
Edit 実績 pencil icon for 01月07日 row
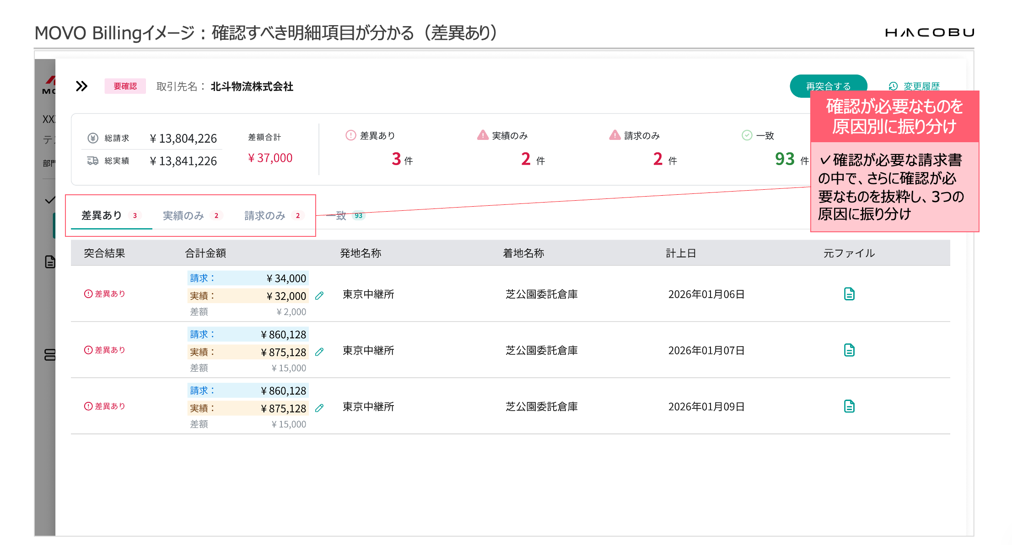coord(319,352)
